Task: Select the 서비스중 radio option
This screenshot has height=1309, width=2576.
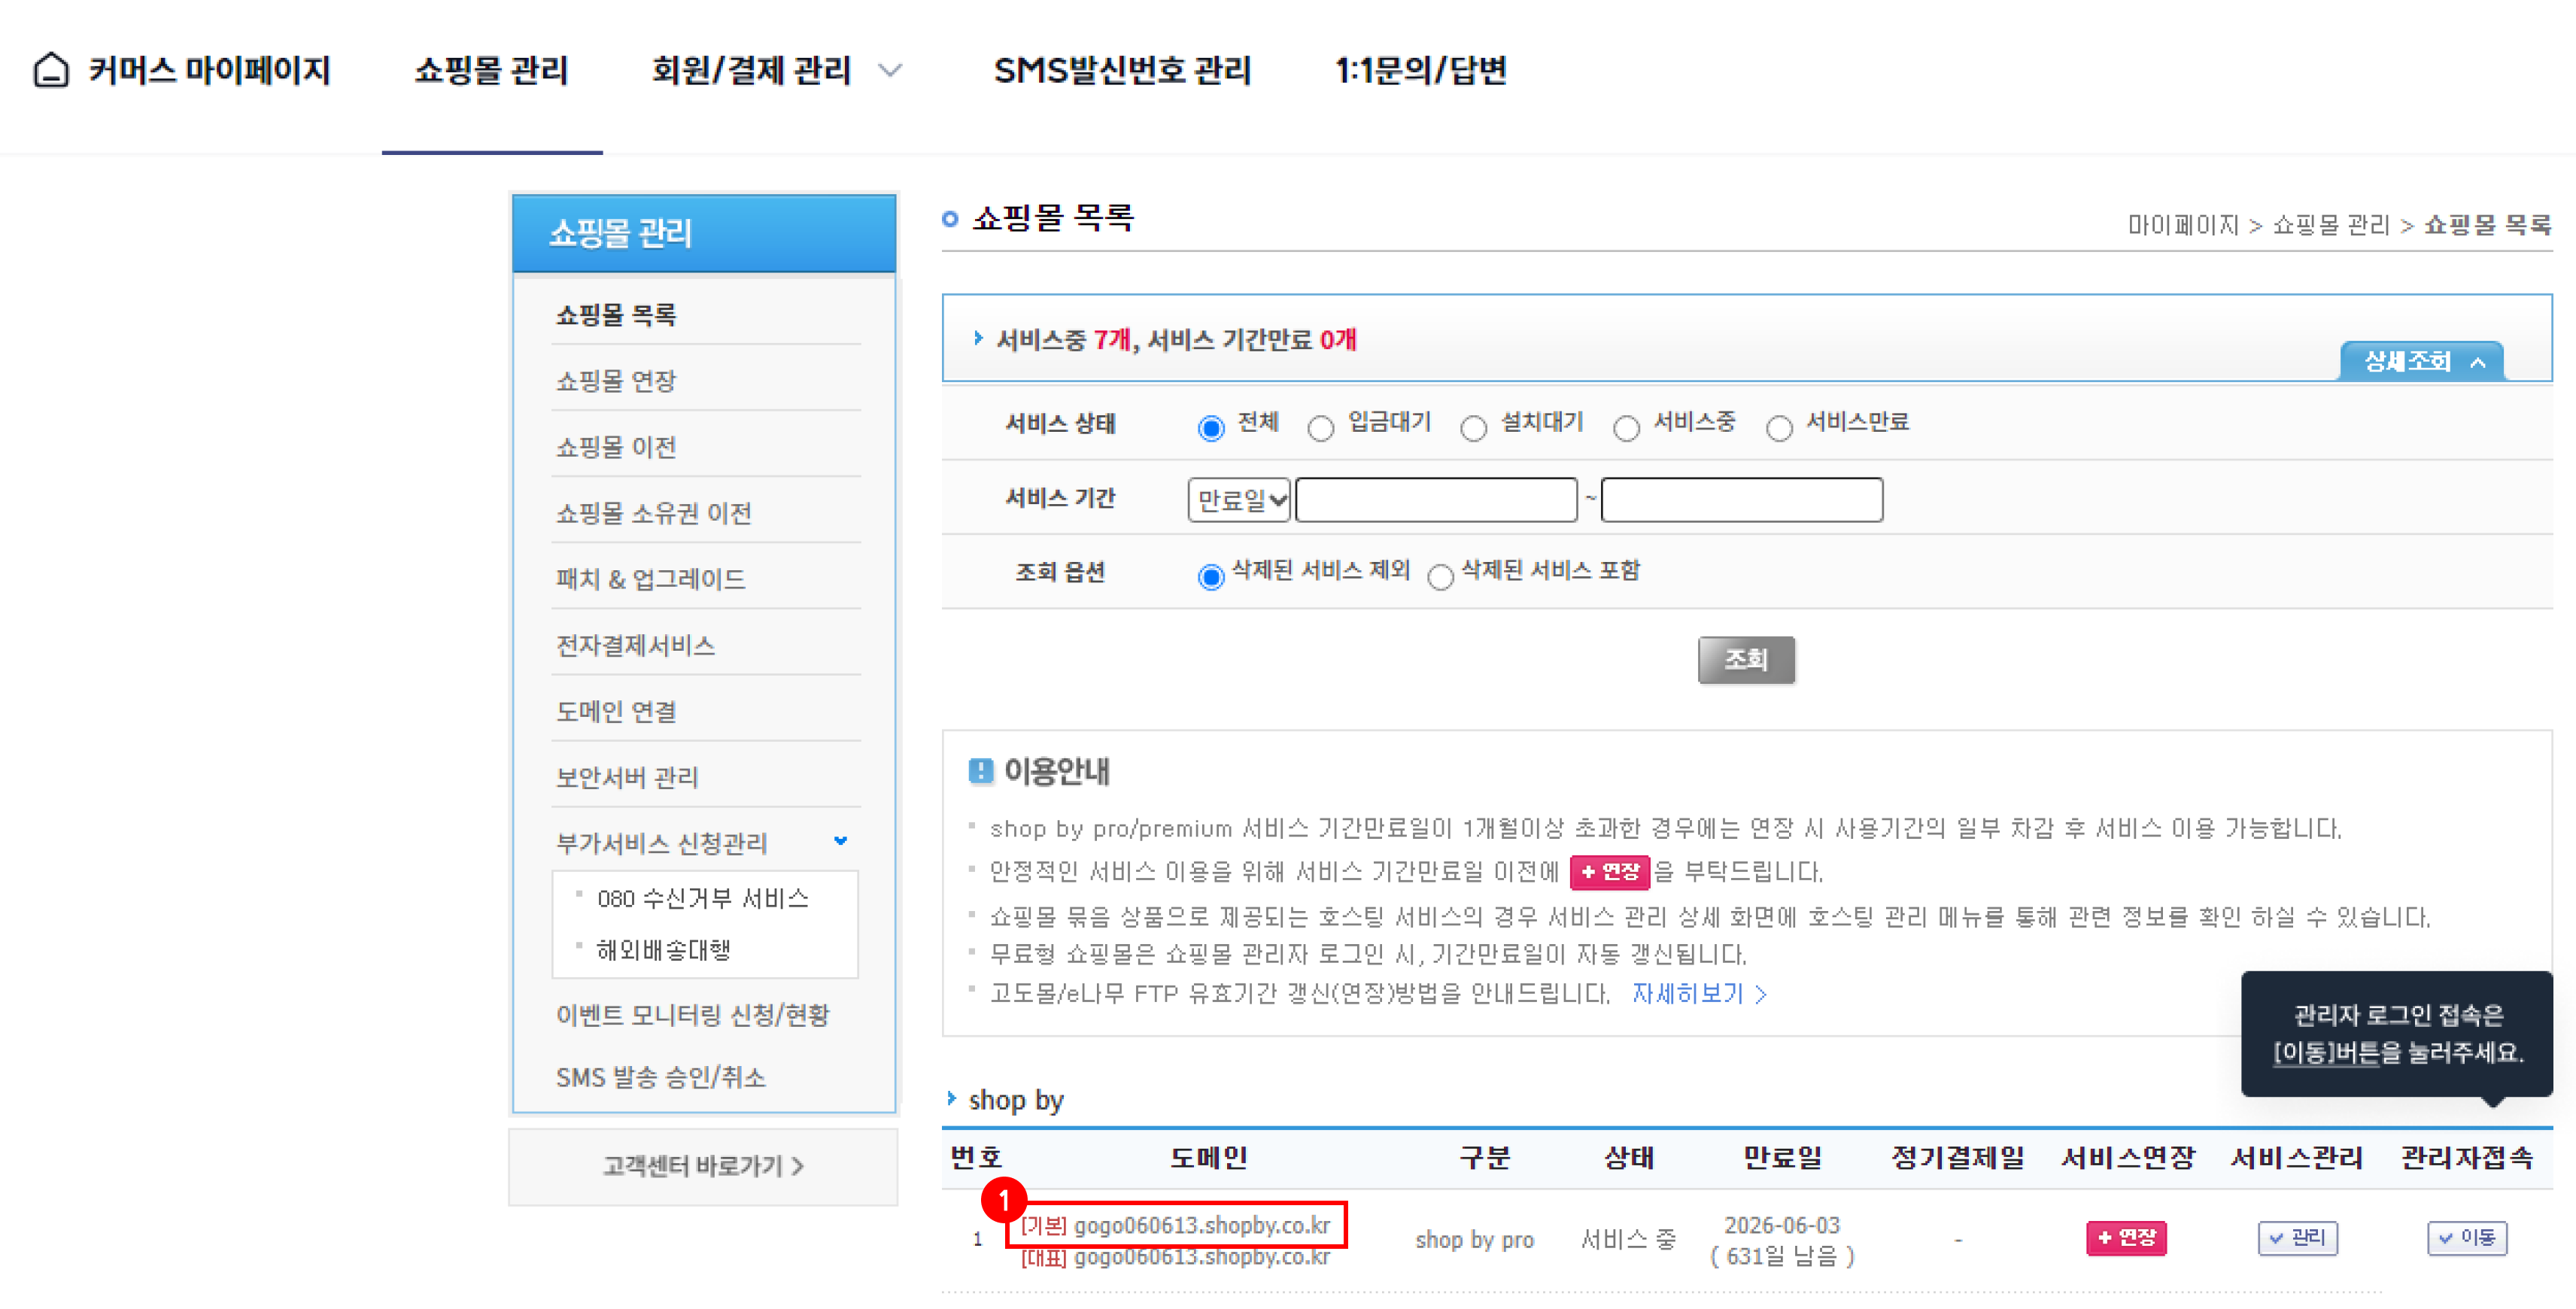Action: (1626, 428)
